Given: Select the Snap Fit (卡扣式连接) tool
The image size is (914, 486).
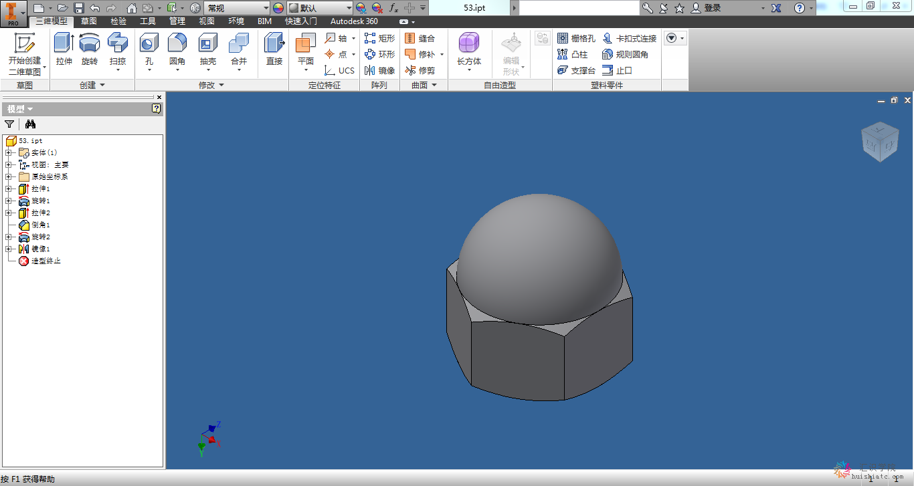Looking at the screenshot, I should tap(630, 38).
